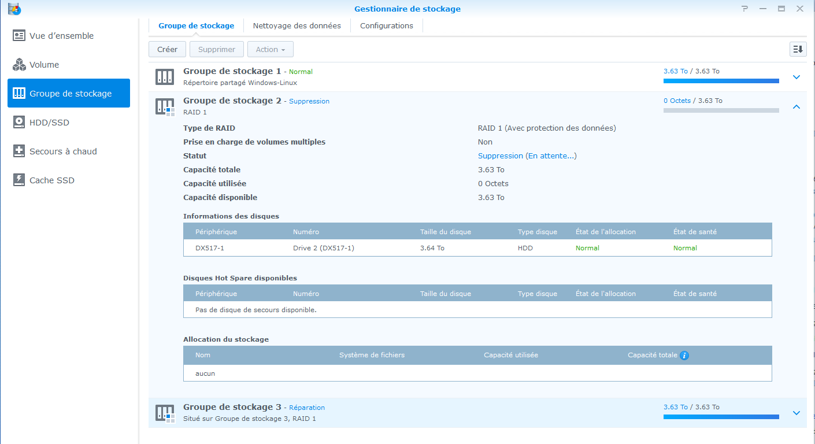Expand Groupe de stockage 1 details
815x444 pixels.
(796, 77)
